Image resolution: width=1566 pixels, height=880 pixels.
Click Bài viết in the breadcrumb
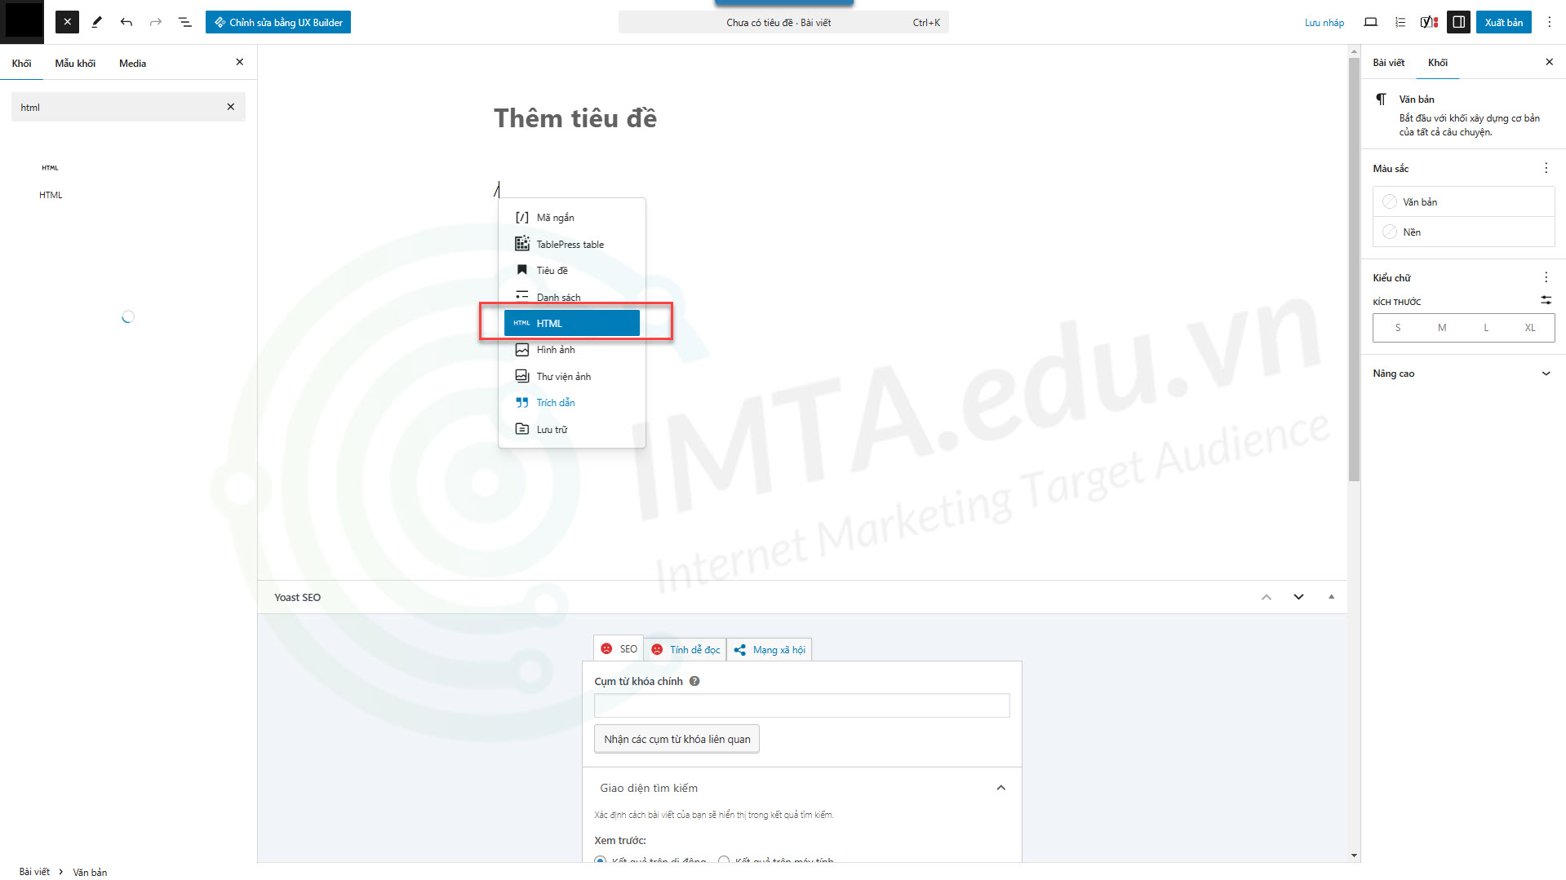[34, 872]
